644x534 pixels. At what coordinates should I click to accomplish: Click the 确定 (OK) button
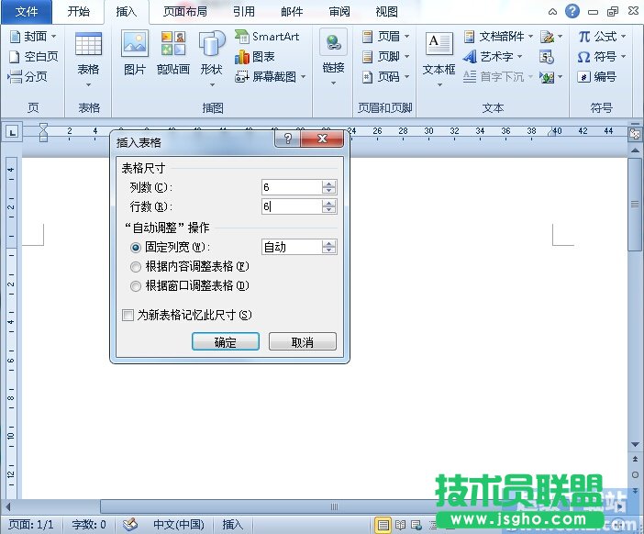coord(225,341)
